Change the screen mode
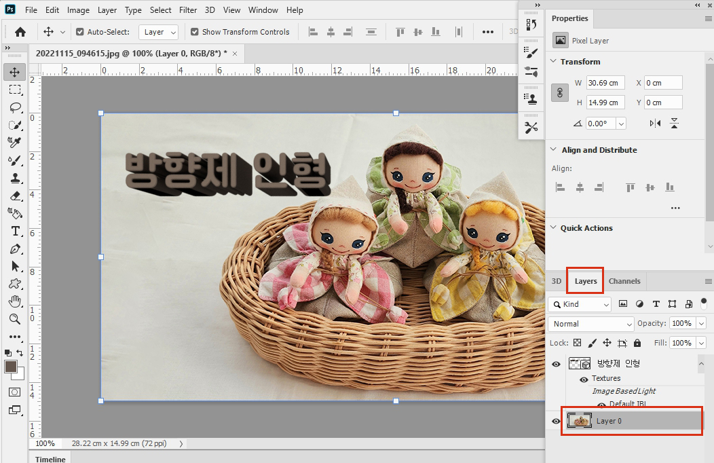 pos(14,410)
